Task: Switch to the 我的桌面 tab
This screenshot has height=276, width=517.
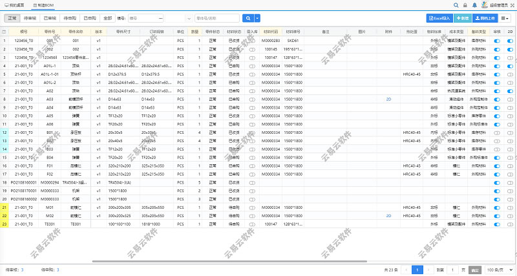Action: [14, 5]
